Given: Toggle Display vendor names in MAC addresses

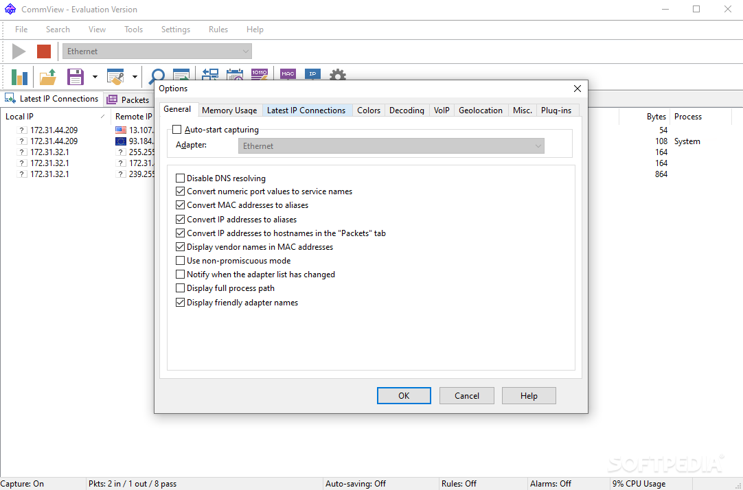Looking at the screenshot, I should click(180, 246).
